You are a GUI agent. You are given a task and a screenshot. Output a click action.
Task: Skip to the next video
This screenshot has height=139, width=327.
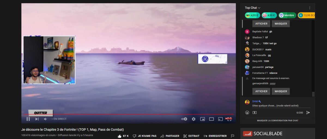tap(37, 119)
